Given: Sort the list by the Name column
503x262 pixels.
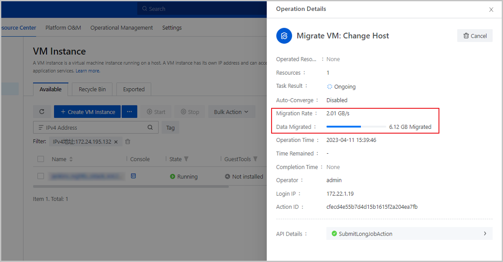Looking at the screenshot, I should point(71,159).
